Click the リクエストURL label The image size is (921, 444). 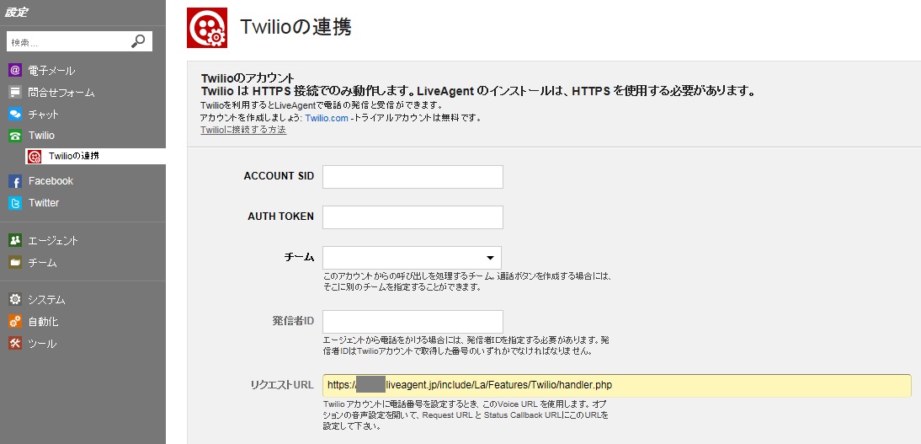tap(283, 385)
